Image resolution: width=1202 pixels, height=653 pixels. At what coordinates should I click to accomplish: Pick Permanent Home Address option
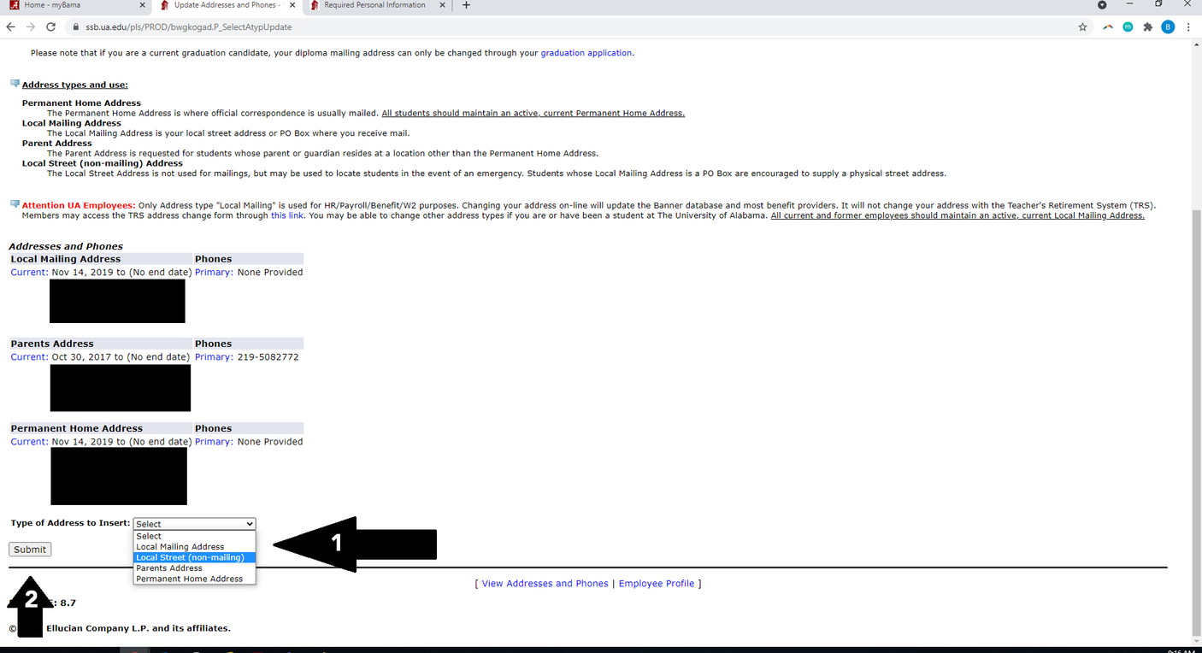(189, 579)
